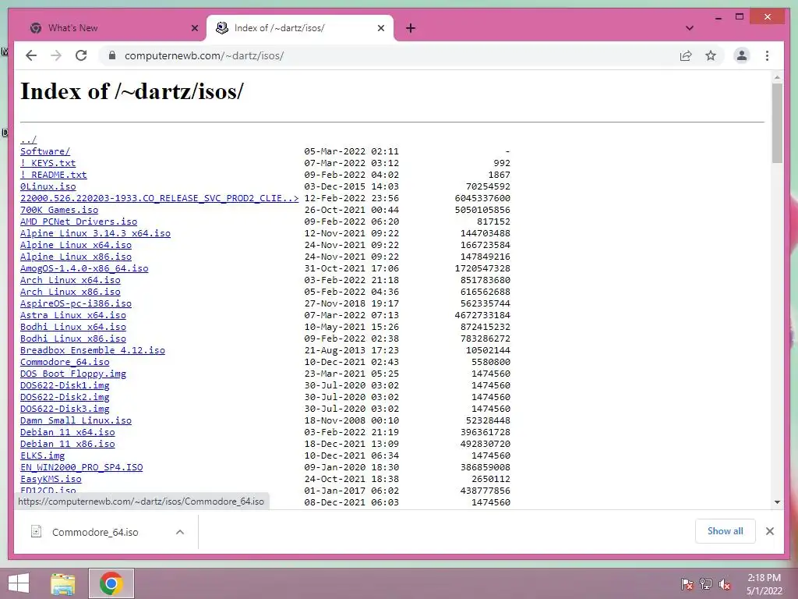
Task: Download 700K_Games.iso
Action: [x=59, y=210]
